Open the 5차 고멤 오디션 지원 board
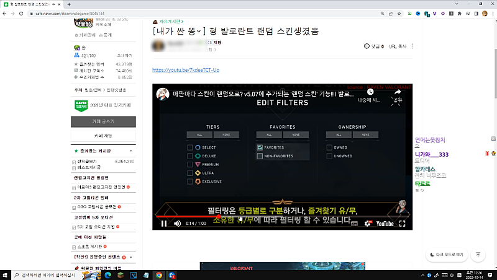497x280 pixels. pyautogui.click(x=96, y=227)
